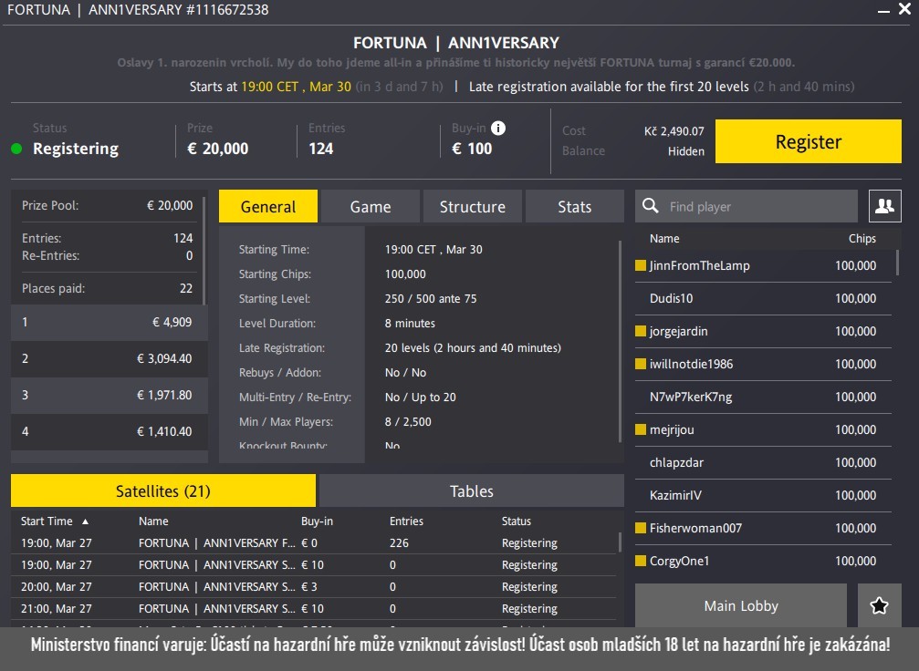Open the Structure tab
The height and width of the screenshot is (671, 919).
tap(472, 205)
